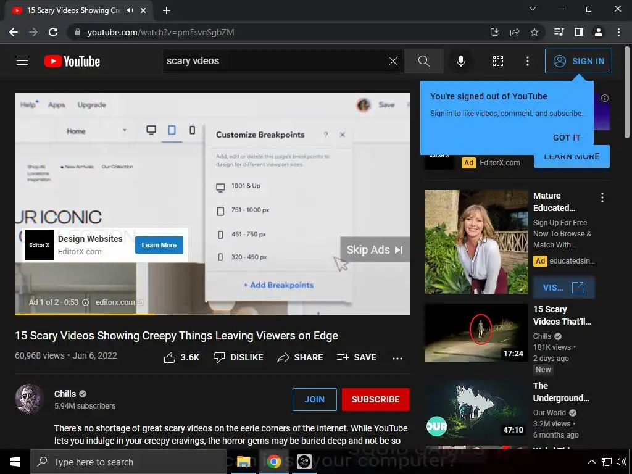
Task: Clear the search box with the X icon
Action: tap(393, 61)
